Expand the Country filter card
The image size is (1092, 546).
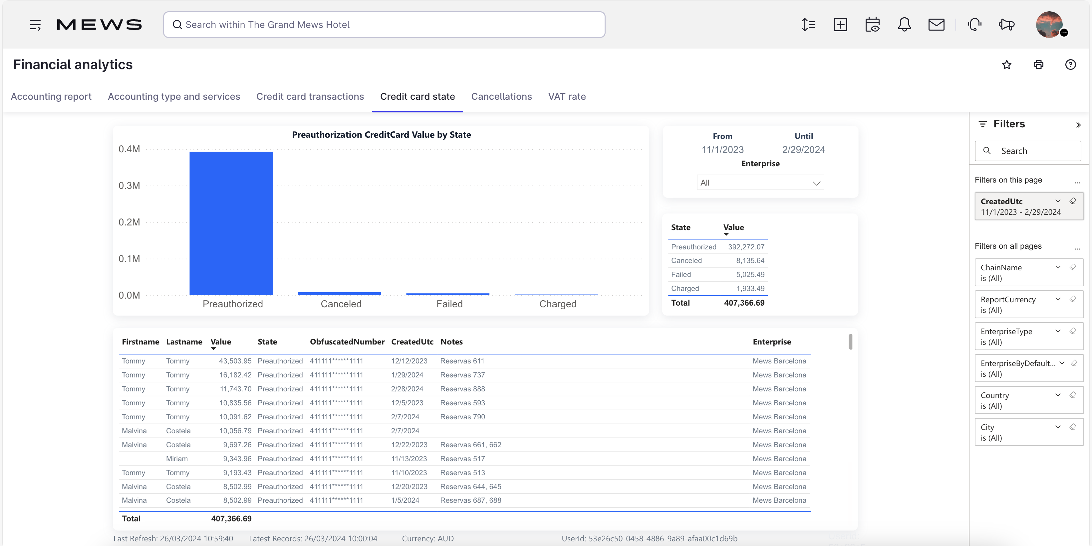click(x=1058, y=395)
